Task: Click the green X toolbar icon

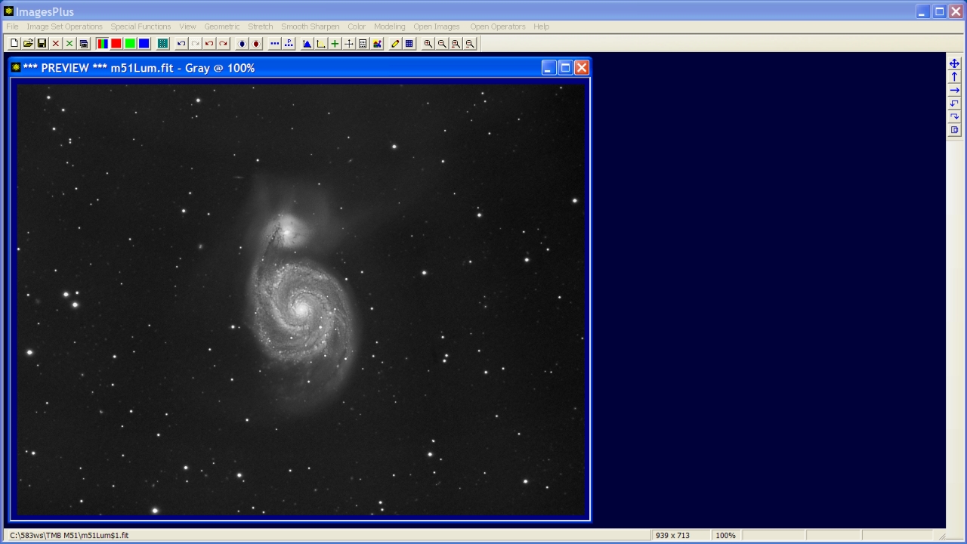Action: pos(70,44)
